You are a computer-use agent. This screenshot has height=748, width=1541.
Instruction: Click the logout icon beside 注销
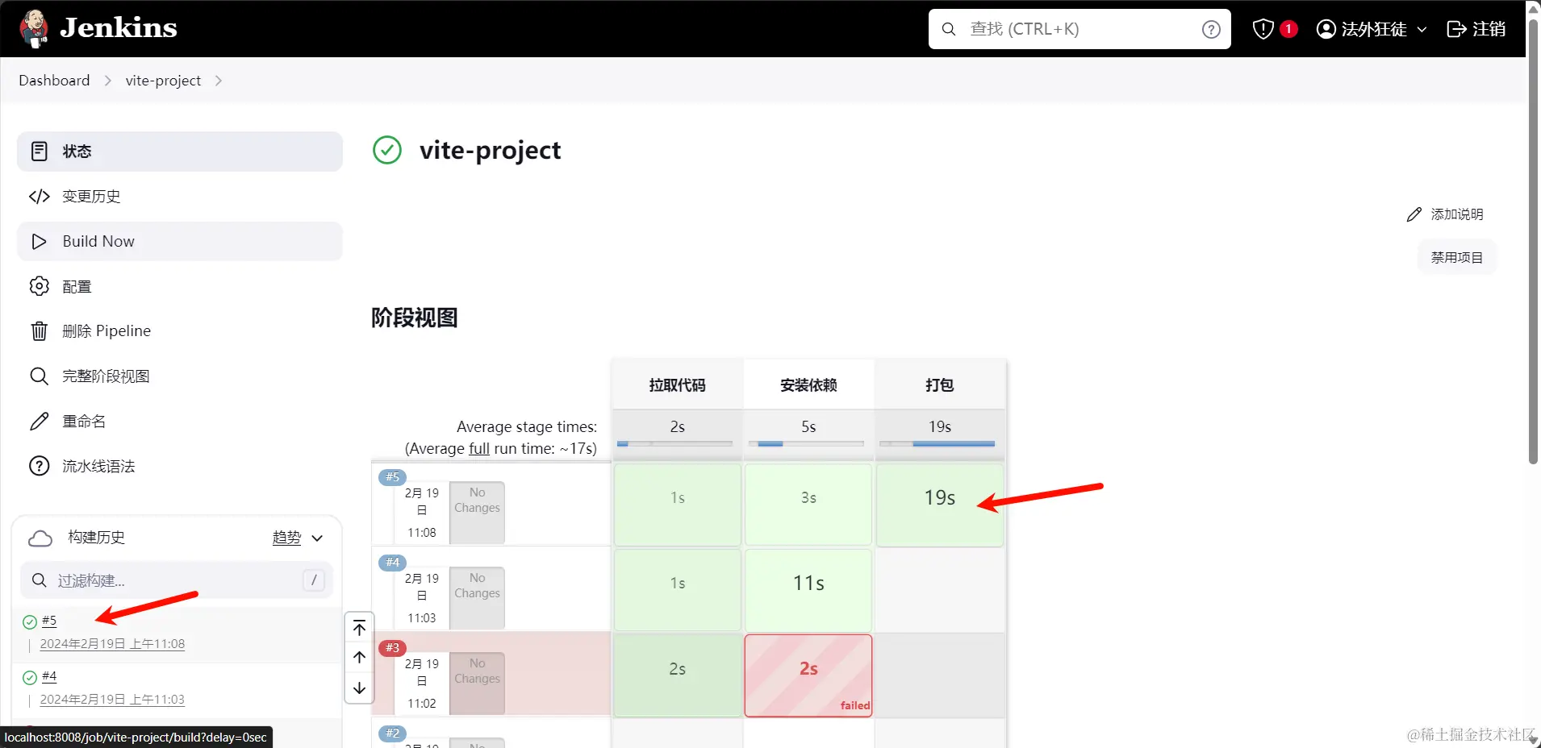1456,29
